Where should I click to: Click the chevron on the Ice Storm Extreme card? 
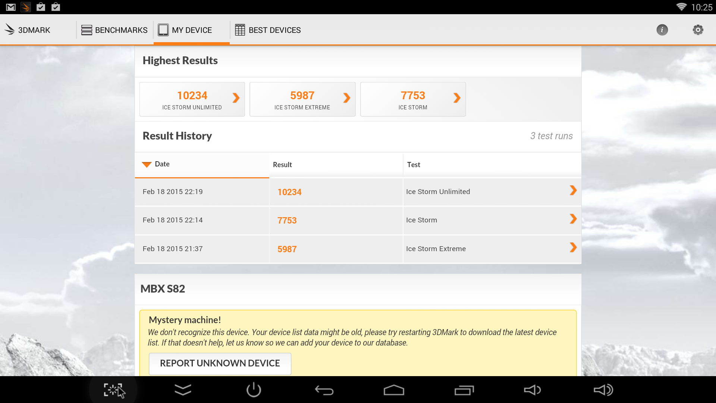(347, 98)
